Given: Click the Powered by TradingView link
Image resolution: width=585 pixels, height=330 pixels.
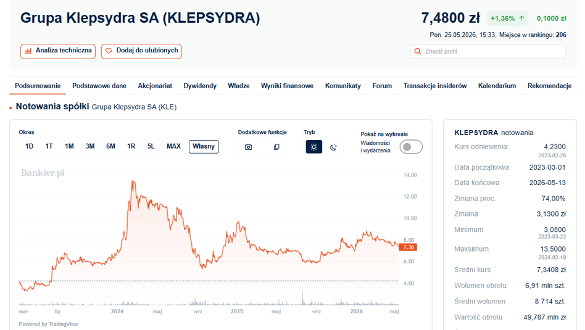Looking at the screenshot, I should (x=49, y=324).
